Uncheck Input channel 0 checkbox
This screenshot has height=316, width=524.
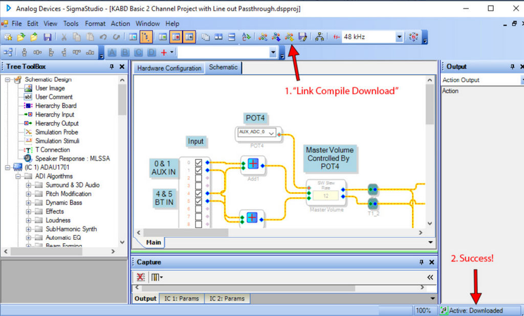click(x=199, y=163)
